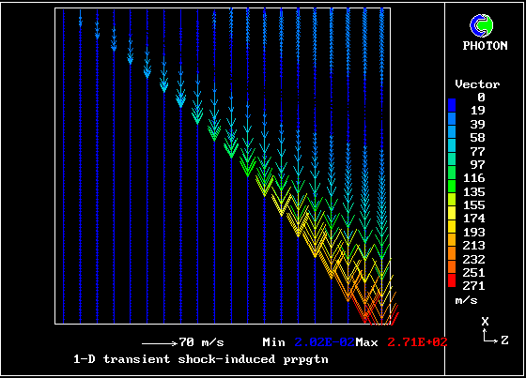Pick the orange 232 legend color
Viewport: 526px width, 378px height.
[452, 253]
